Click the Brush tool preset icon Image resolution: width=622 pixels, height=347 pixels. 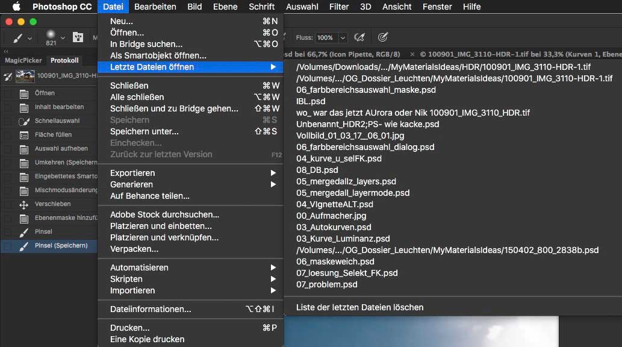tap(18, 38)
